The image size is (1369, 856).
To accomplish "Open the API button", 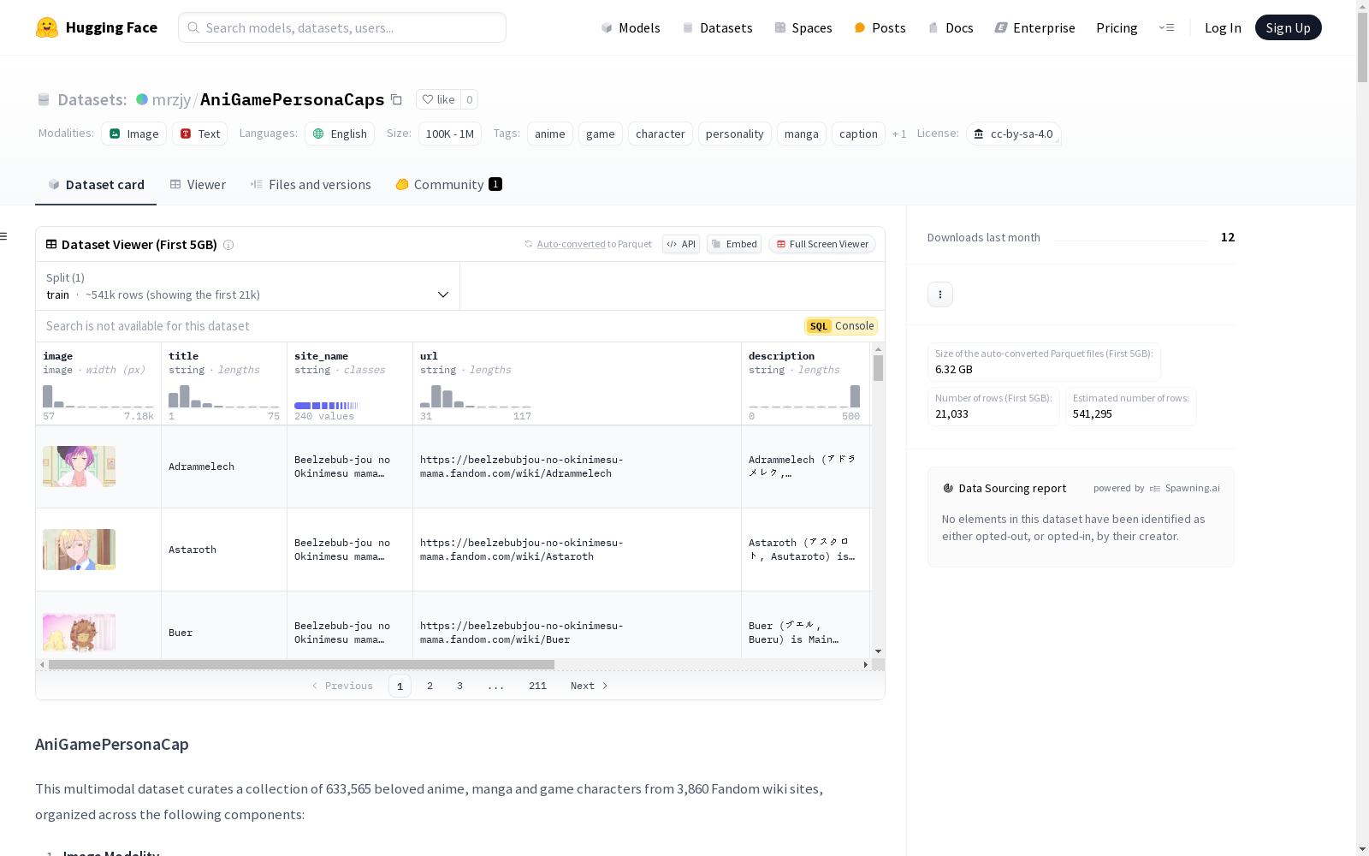I will [x=681, y=244].
